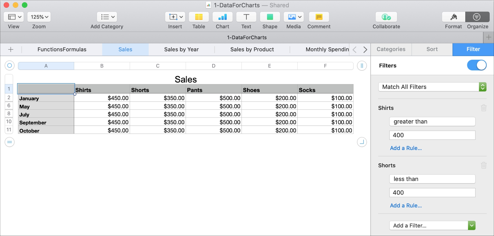Screen dimensions: 494x236
Task: Select row 11 header
Action: 9,130
